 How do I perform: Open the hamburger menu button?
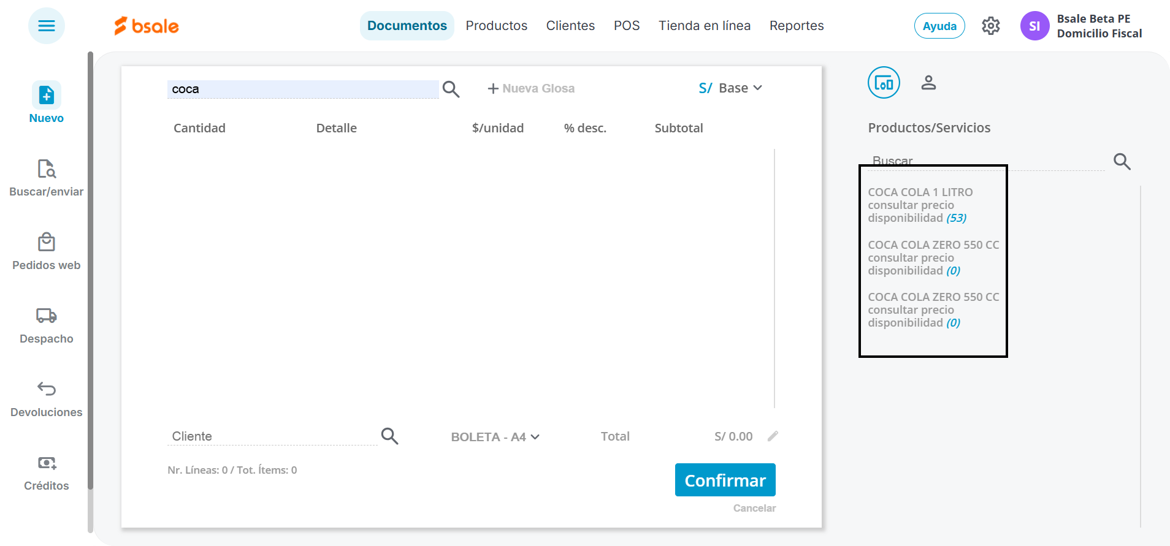tap(47, 26)
